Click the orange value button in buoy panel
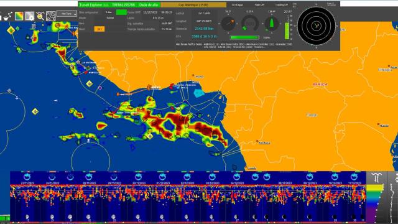The height and width of the screenshot is (224, 398). tap(99, 29)
